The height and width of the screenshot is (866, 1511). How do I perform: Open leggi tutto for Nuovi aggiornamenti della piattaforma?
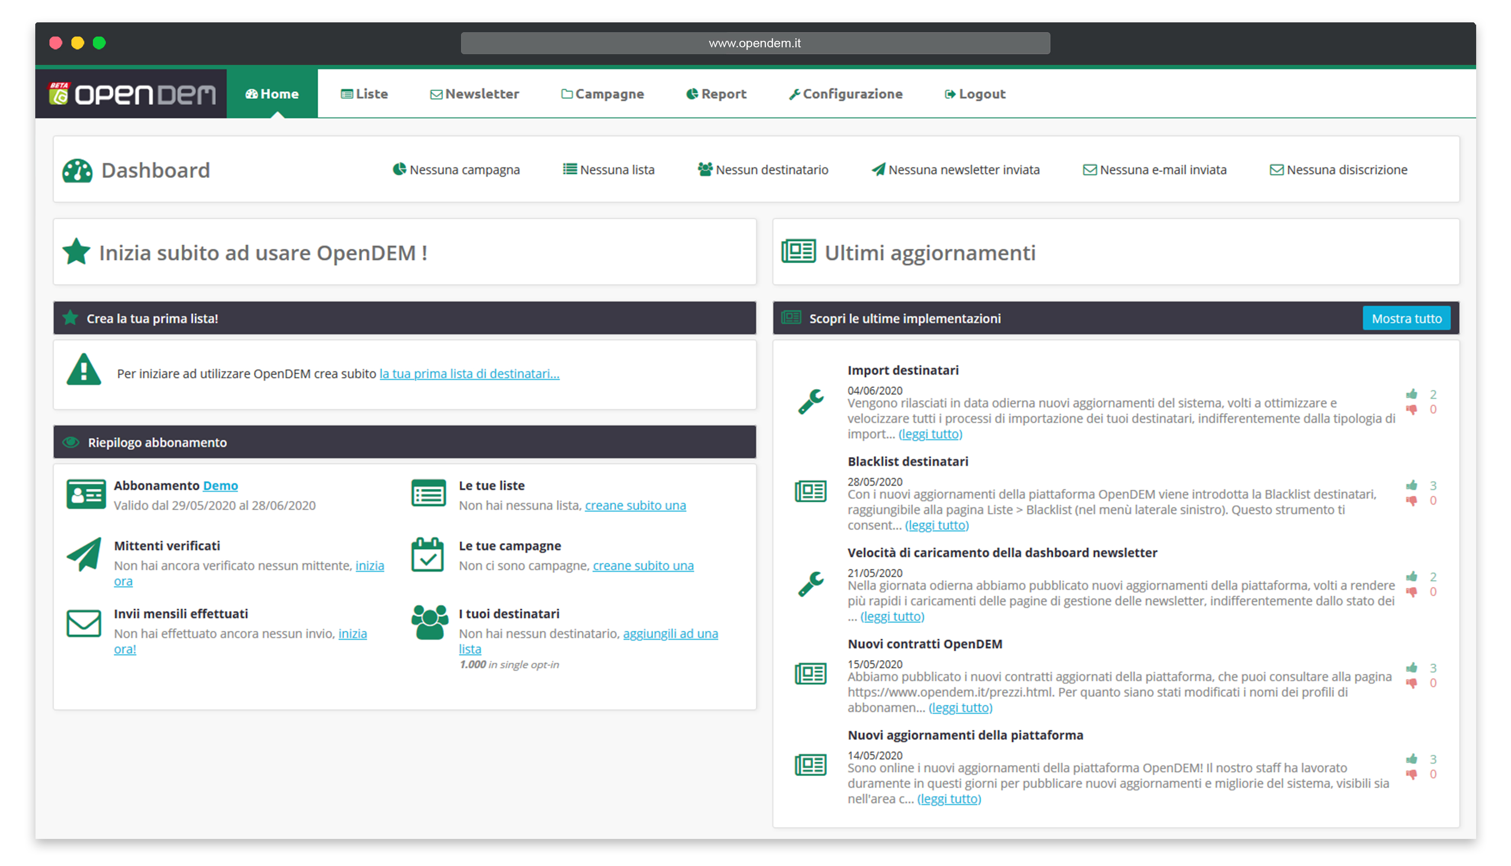(x=949, y=799)
